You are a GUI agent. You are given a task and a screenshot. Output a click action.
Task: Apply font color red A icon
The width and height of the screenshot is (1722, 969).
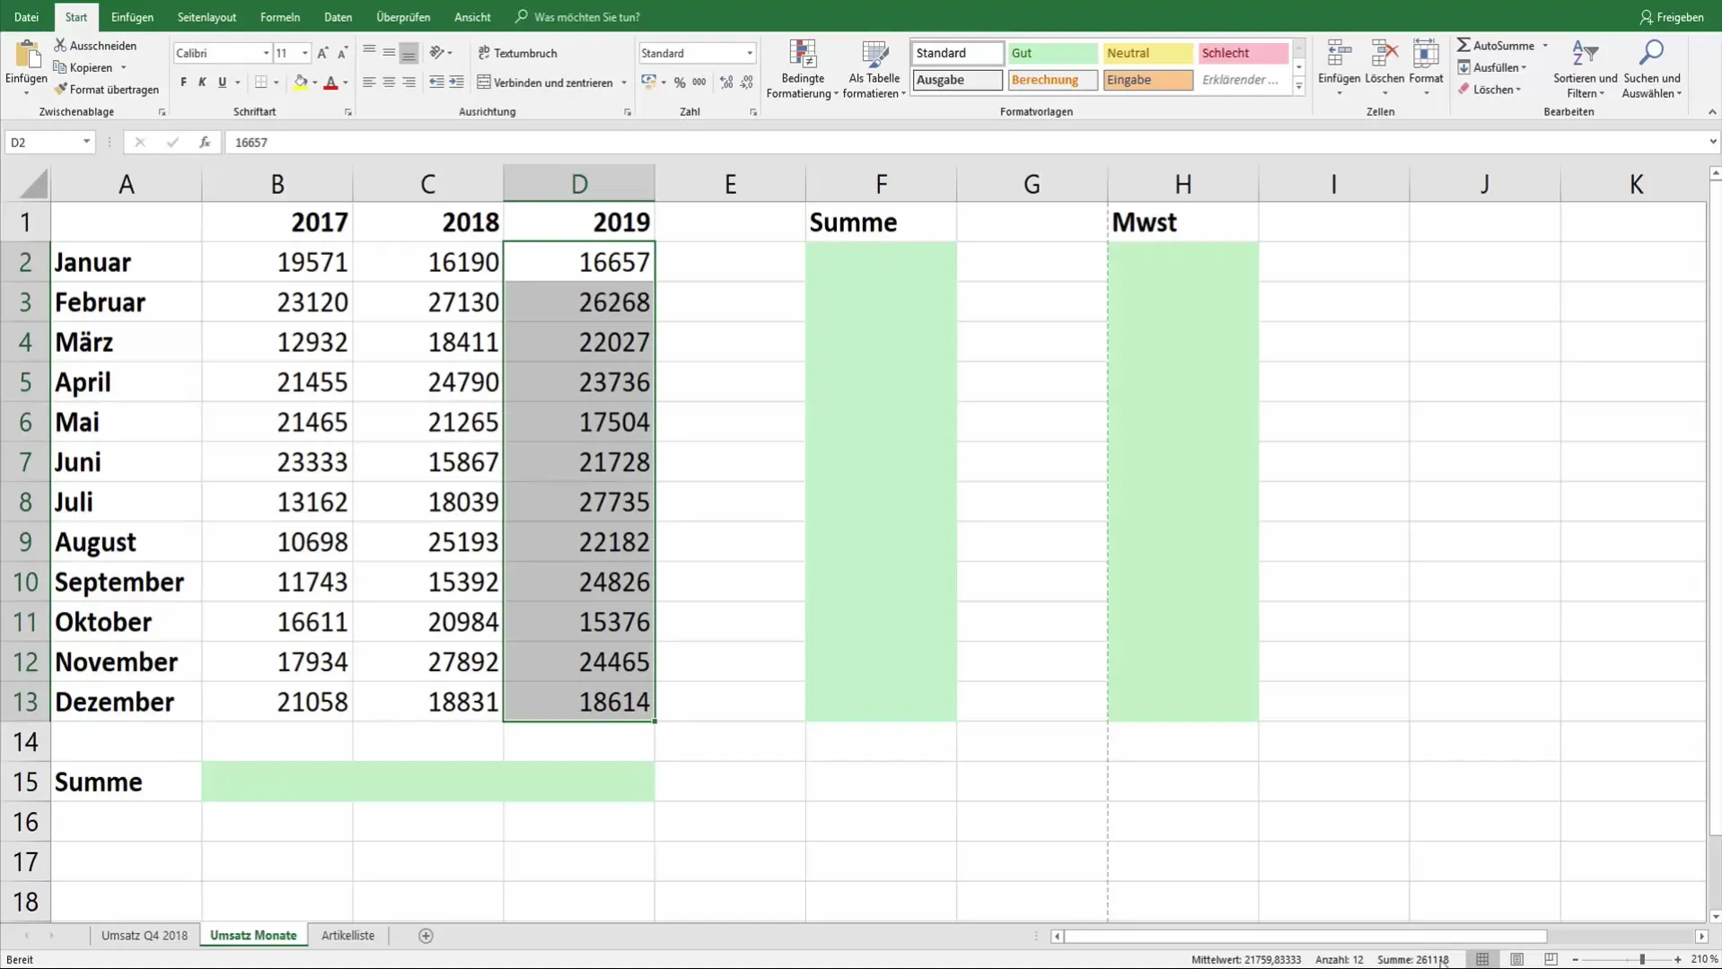coord(331,83)
